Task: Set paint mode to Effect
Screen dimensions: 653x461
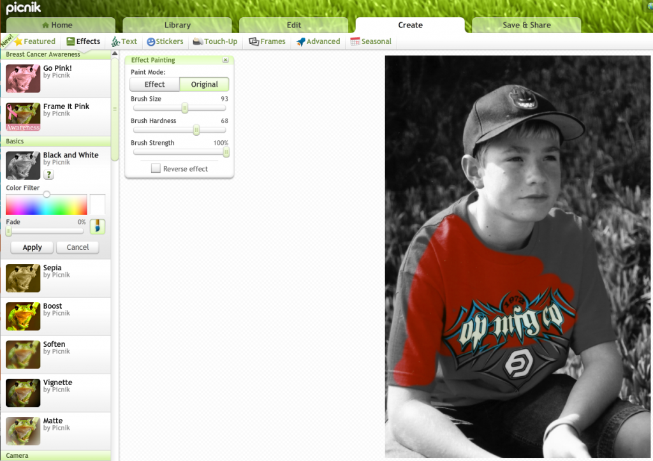Action: [154, 84]
